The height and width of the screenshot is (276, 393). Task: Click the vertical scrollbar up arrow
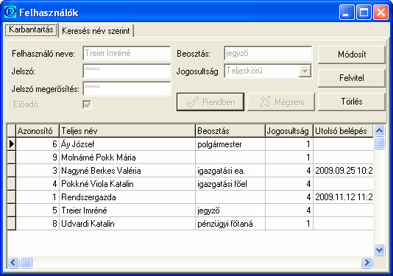(x=379, y=130)
